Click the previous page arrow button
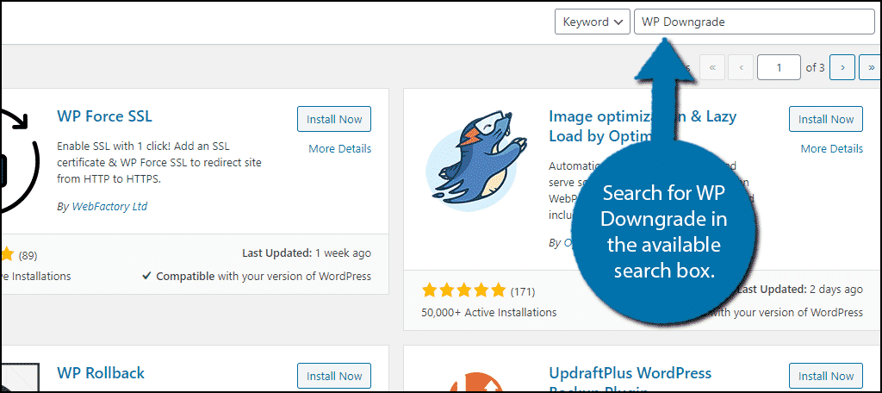882x393 pixels. coord(742,67)
